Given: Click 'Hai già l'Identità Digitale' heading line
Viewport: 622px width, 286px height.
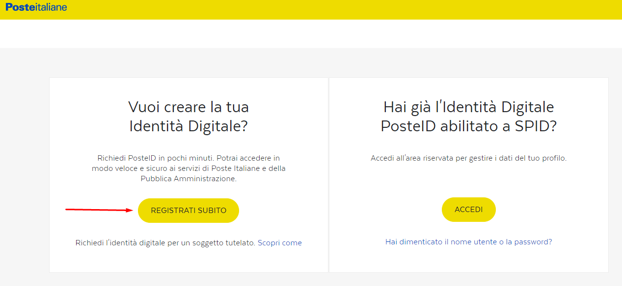Looking at the screenshot, I should point(468,107).
